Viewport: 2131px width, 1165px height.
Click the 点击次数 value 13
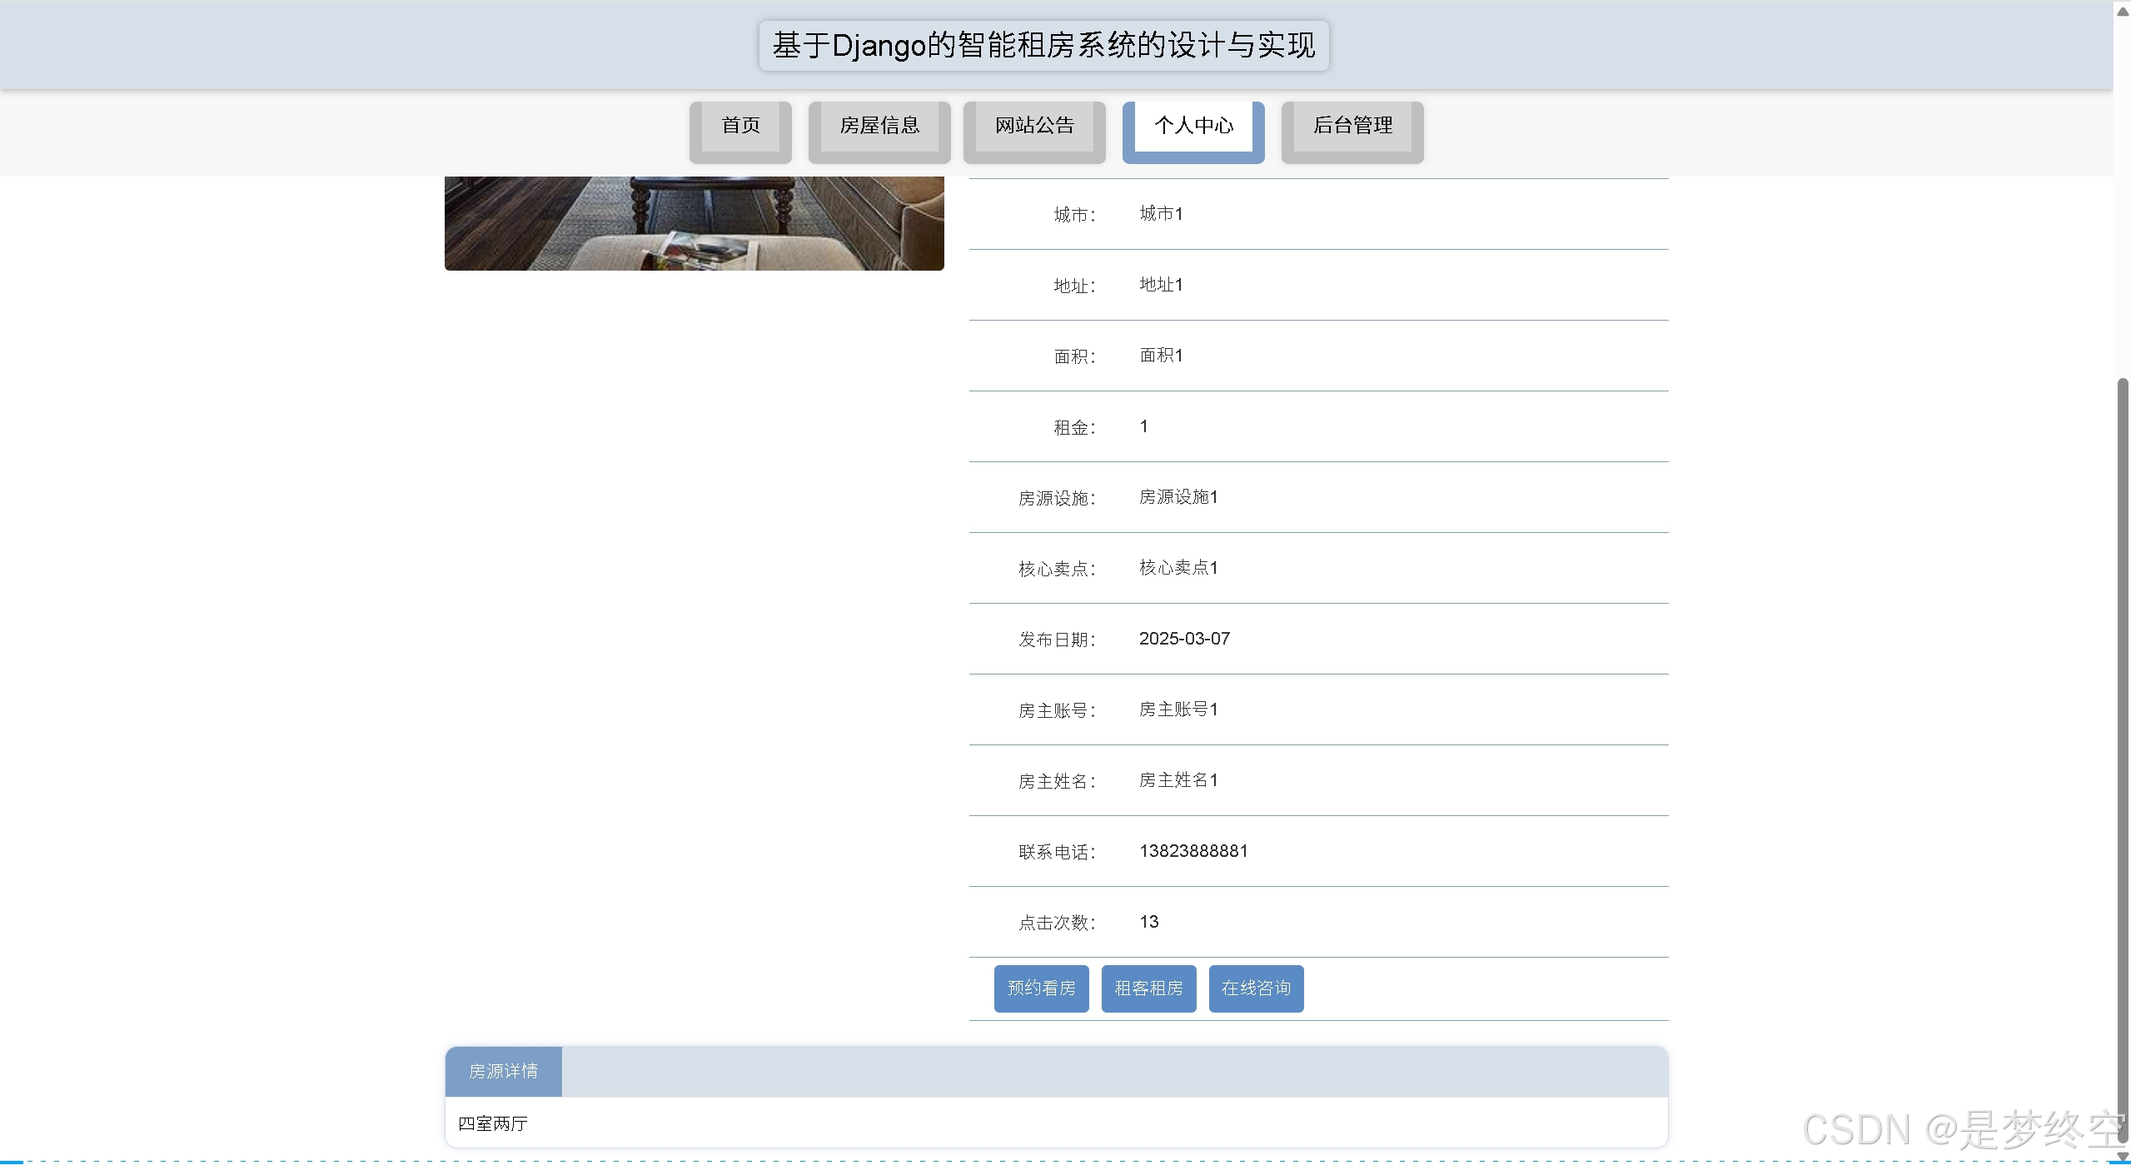1148,922
